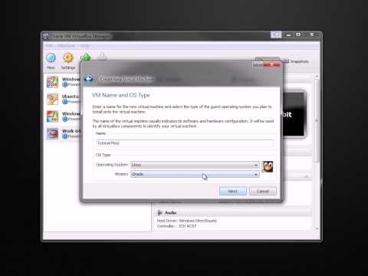
Task: Click the Cancel button in the wizard
Action: pyautogui.click(x=263, y=191)
